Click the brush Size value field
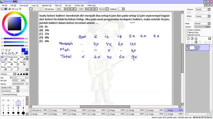The image size is (213, 119). (20, 78)
